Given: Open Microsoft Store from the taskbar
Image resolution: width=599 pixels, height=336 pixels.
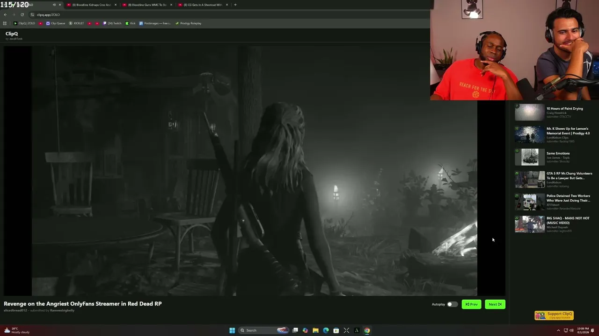Looking at the screenshot, I should coord(336,330).
